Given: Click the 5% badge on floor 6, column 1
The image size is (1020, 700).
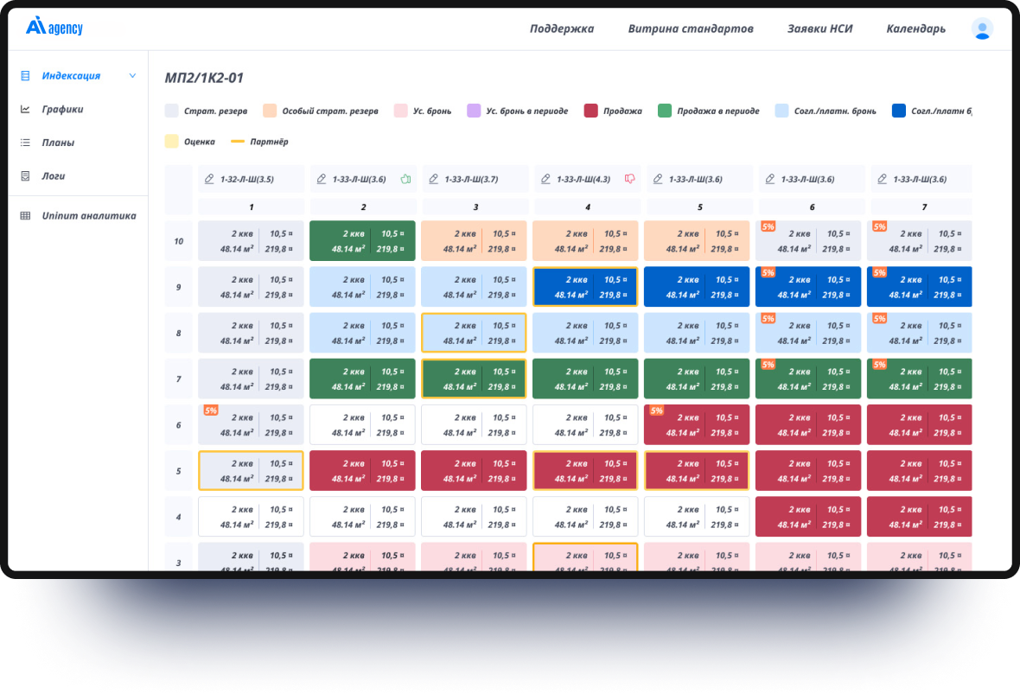Looking at the screenshot, I should [x=210, y=410].
